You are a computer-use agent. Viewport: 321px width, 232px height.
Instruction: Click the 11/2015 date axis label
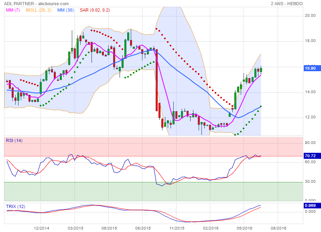point(177,228)
